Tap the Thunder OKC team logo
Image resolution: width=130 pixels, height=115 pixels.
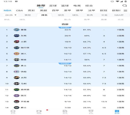click(17, 30)
